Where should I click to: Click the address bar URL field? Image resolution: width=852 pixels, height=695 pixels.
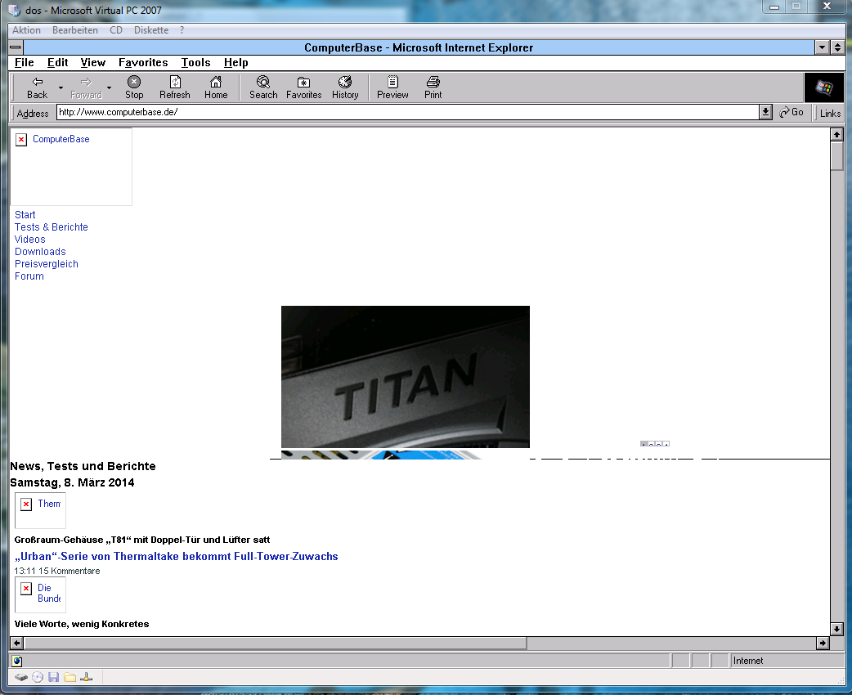click(407, 112)
